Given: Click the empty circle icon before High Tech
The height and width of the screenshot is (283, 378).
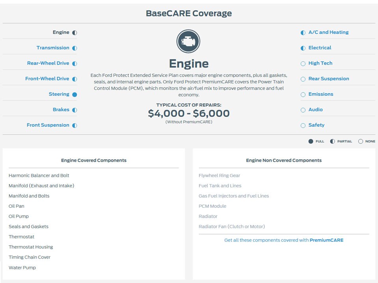Looking at the screenshot, I should (303, 63).
